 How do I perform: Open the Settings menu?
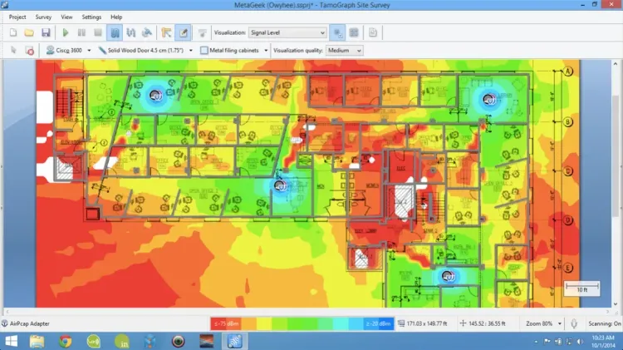pos(91,17)
